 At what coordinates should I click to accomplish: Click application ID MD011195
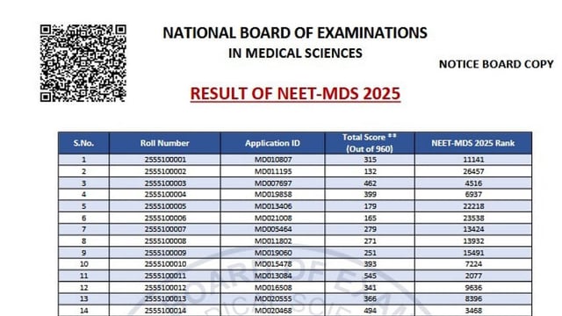[x=273, y=171]
